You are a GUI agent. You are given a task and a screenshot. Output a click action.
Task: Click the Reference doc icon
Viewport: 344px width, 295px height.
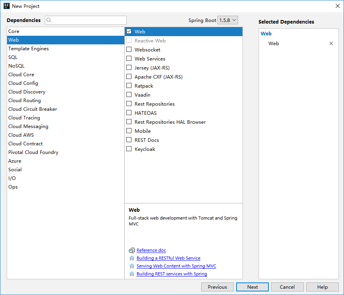pos(131,250)
